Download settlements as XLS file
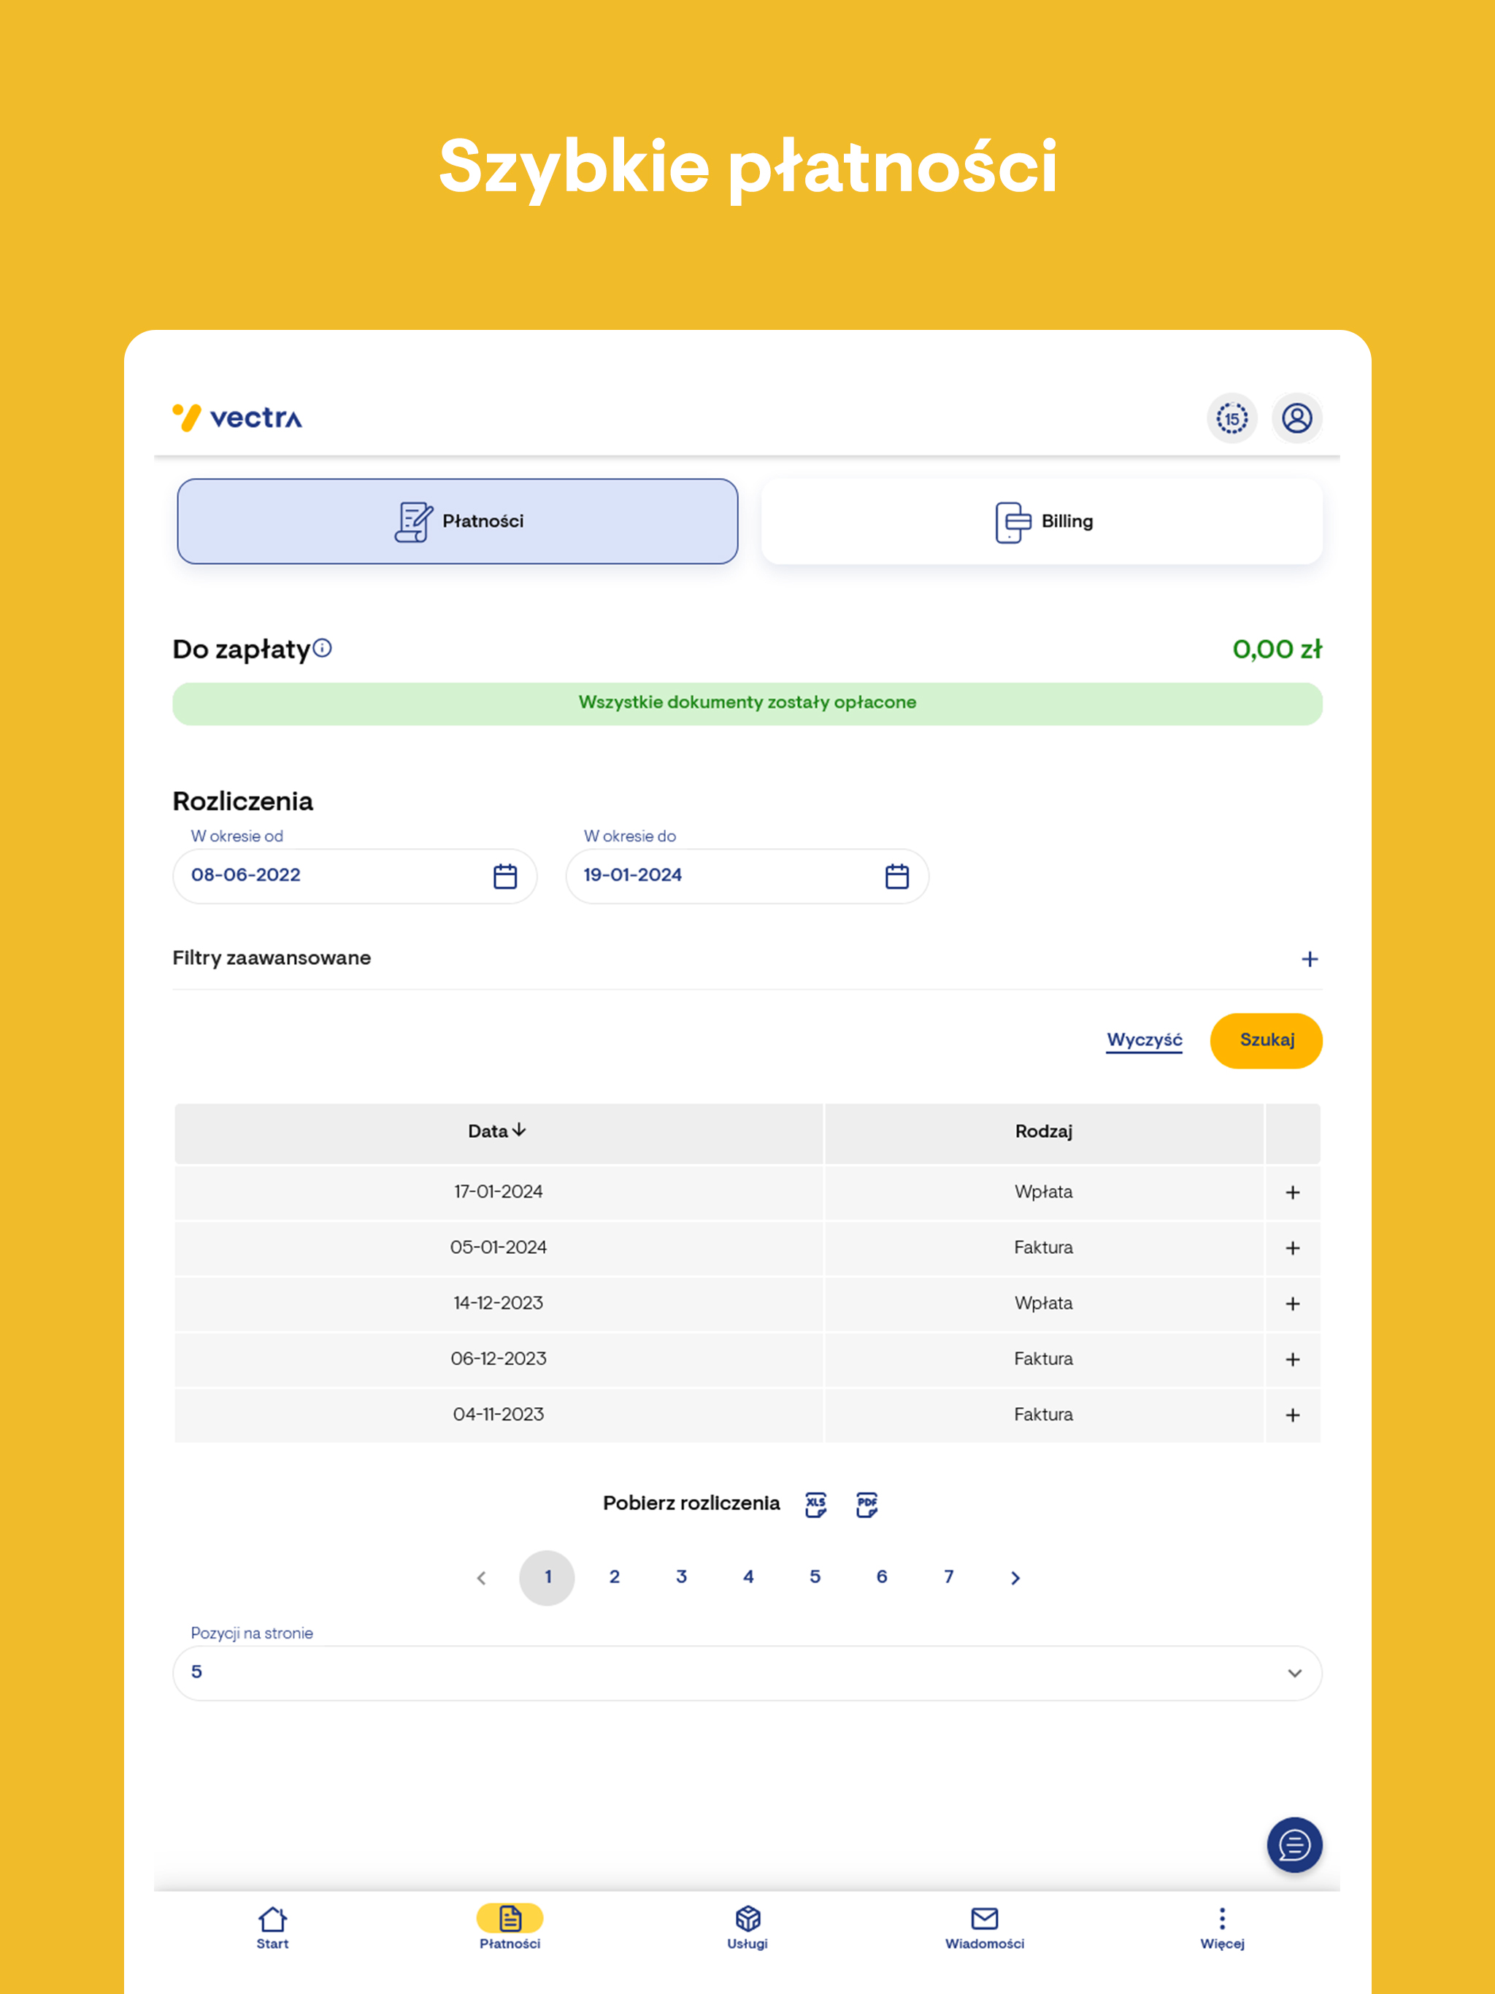 click(x=815, y=1504)
